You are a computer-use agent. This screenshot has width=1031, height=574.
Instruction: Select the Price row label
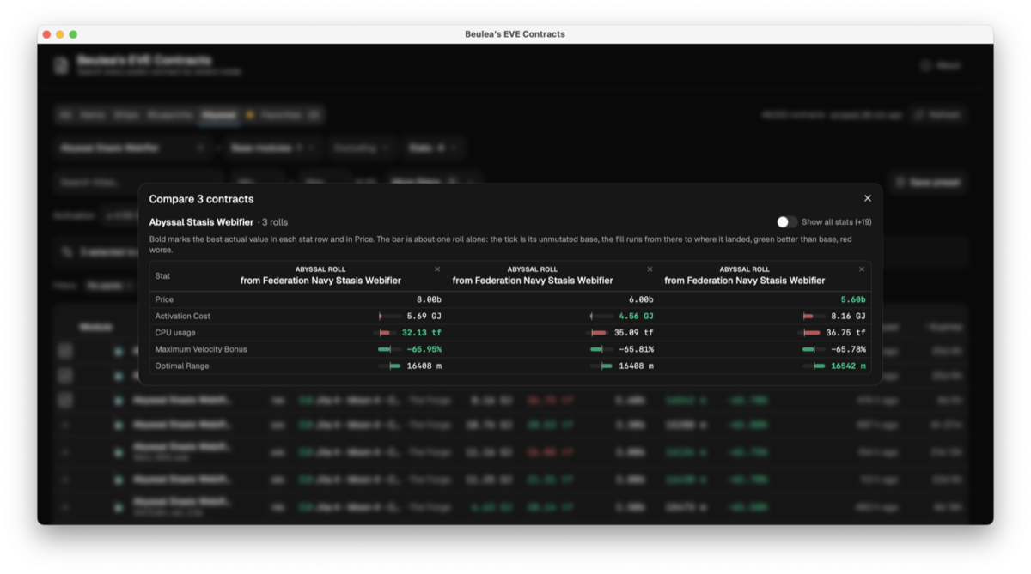tap(164, 300)
